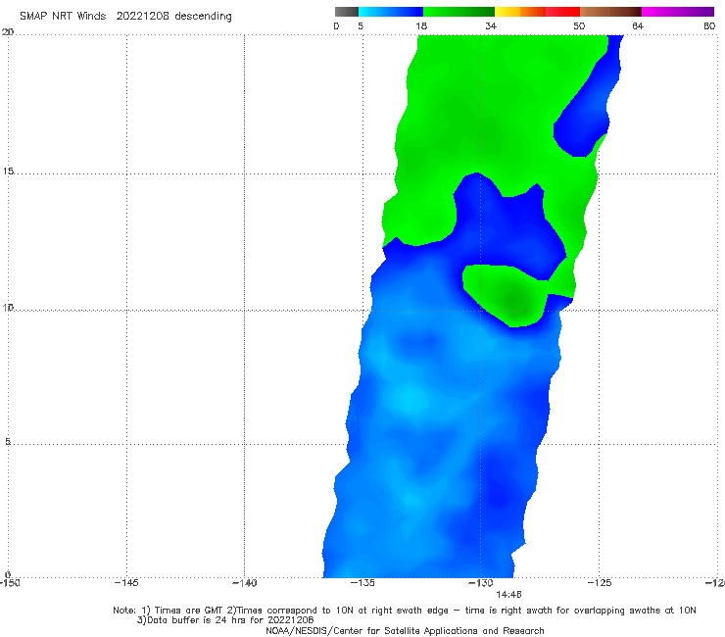Click the swath time label '14:46'
Image resolution: width=725 pixels, height=637 pixels.
click(508, 595)
